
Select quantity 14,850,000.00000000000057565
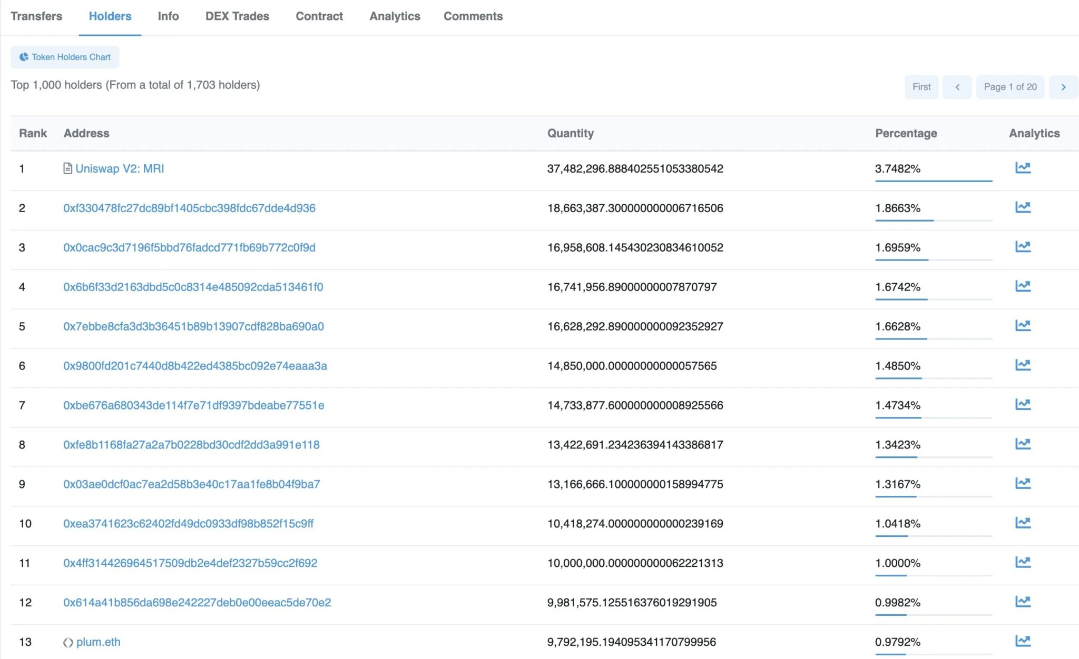[x=632, y=366]
